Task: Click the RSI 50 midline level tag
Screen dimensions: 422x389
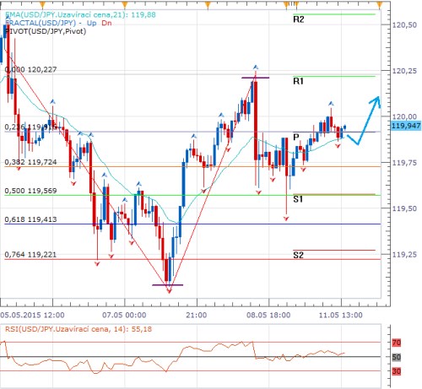Action: coord(397,357)
